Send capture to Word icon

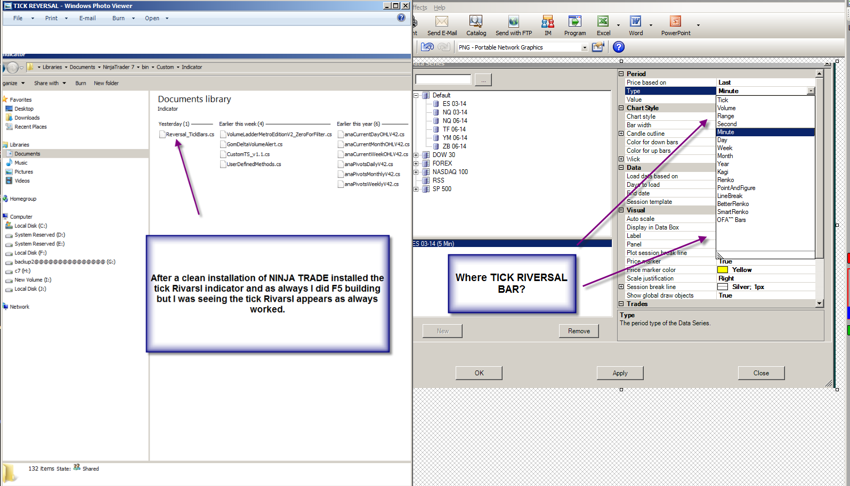point(636,21)
